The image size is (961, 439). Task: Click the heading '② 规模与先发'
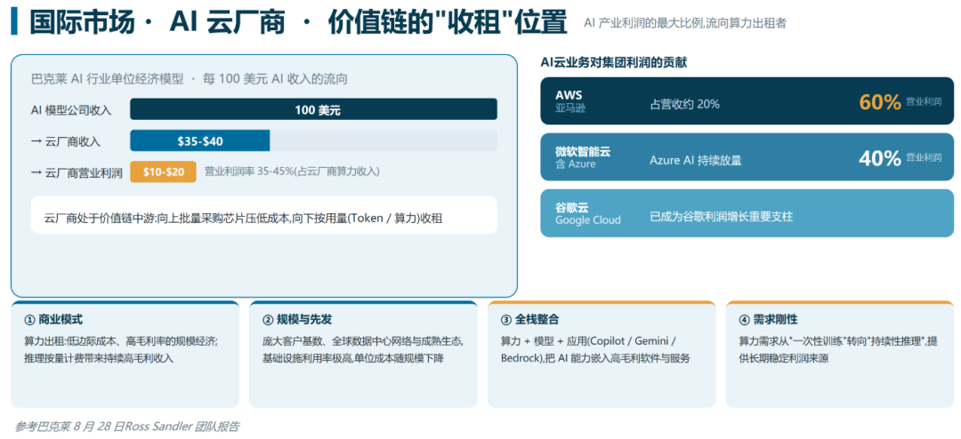pyautogui.click(x=297, y=319)
